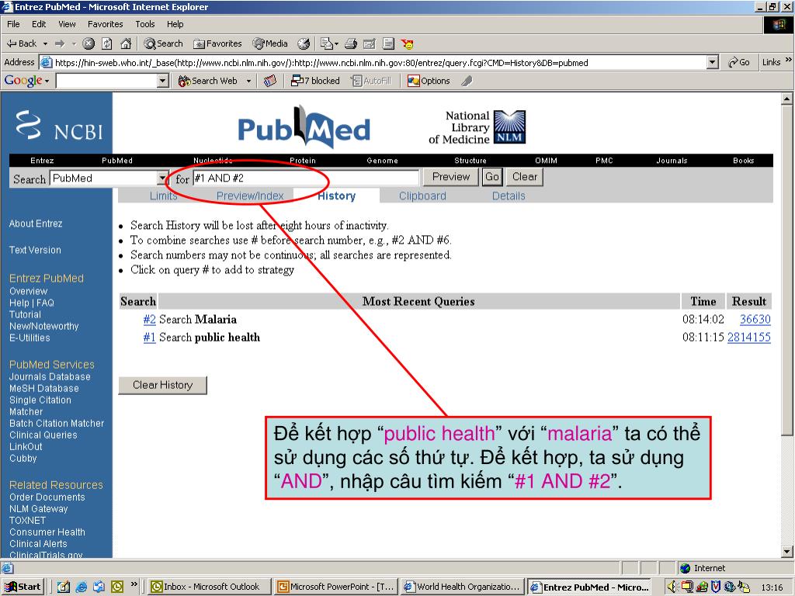Switch to the Clipboard tab

coord(422,196)
